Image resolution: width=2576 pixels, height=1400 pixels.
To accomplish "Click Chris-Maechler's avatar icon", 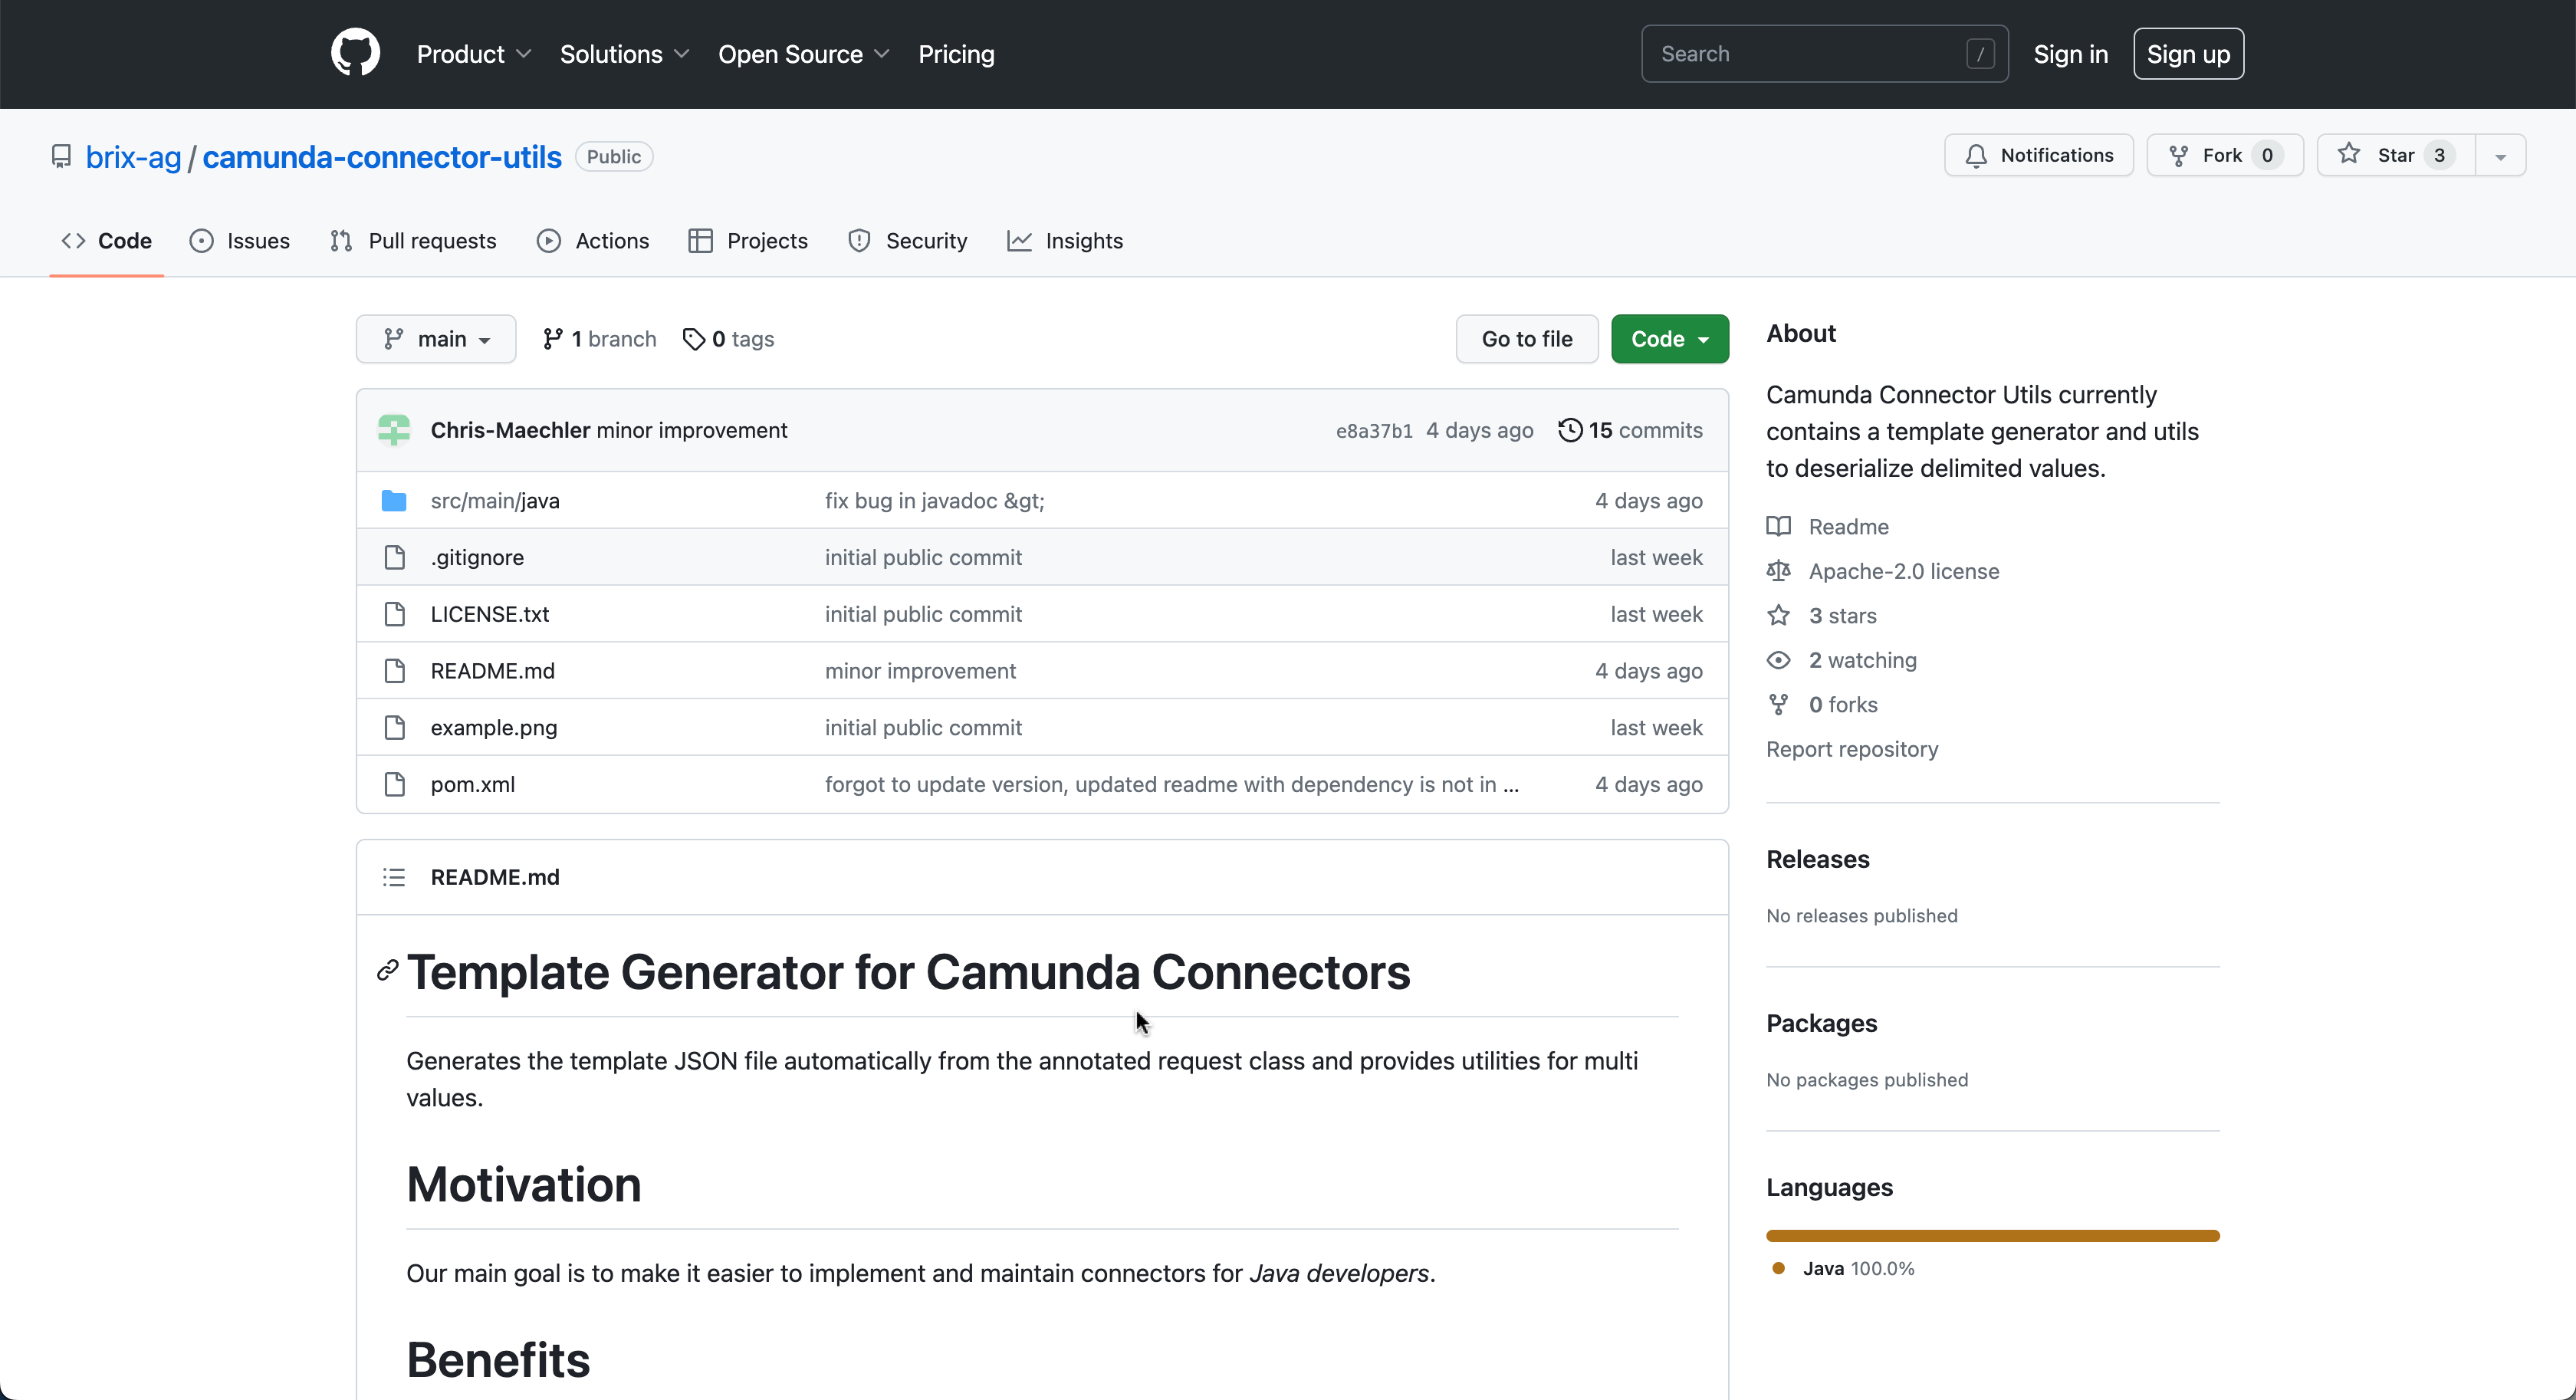I will point(394,430).
